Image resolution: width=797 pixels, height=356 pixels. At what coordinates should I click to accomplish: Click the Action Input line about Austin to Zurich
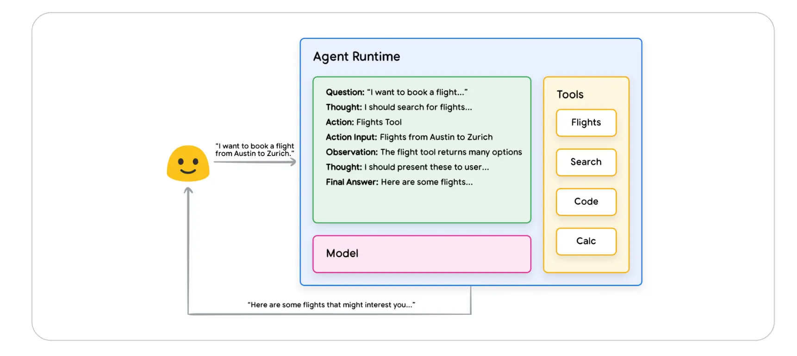409,137
